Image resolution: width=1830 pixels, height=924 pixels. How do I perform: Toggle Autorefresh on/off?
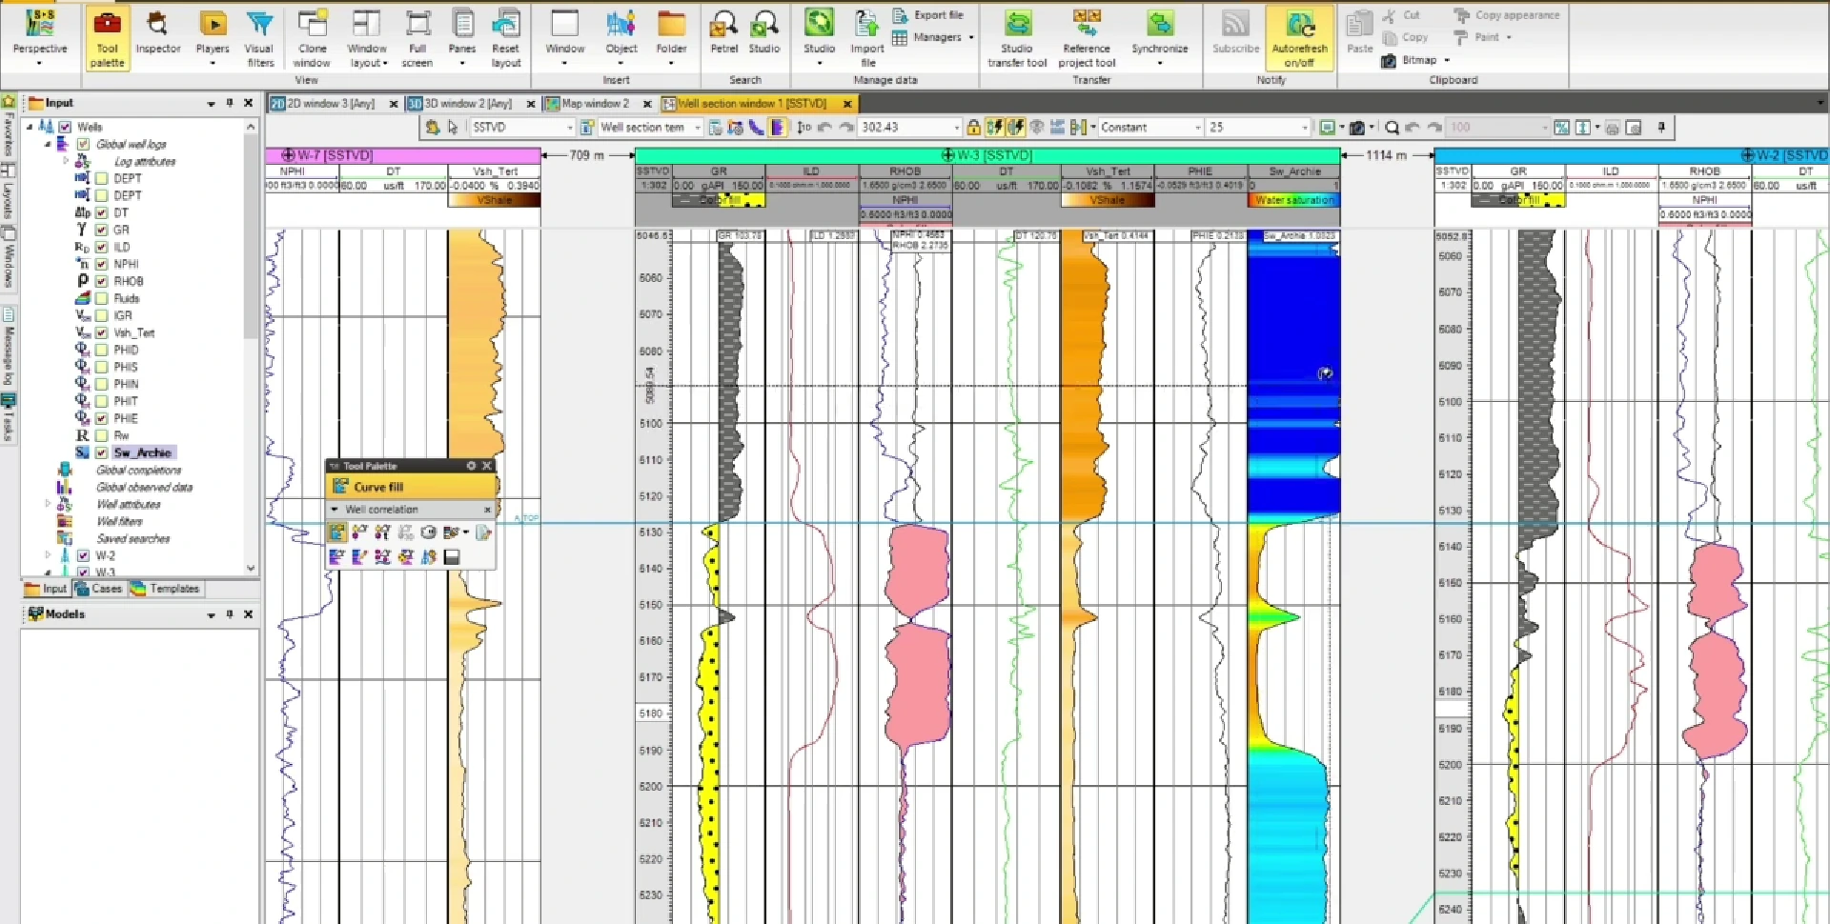coord(1299,38)
